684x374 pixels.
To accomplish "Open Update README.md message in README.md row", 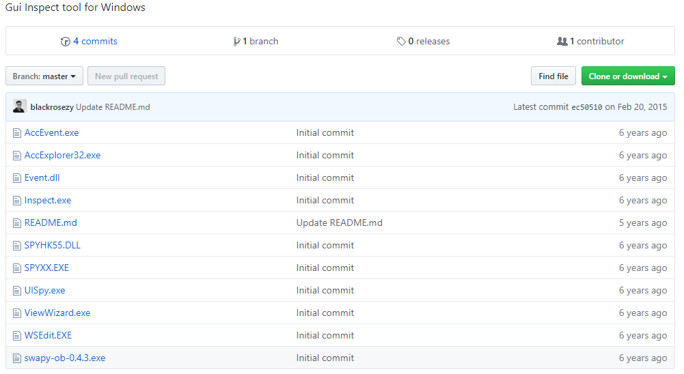I will coord(340,223).
